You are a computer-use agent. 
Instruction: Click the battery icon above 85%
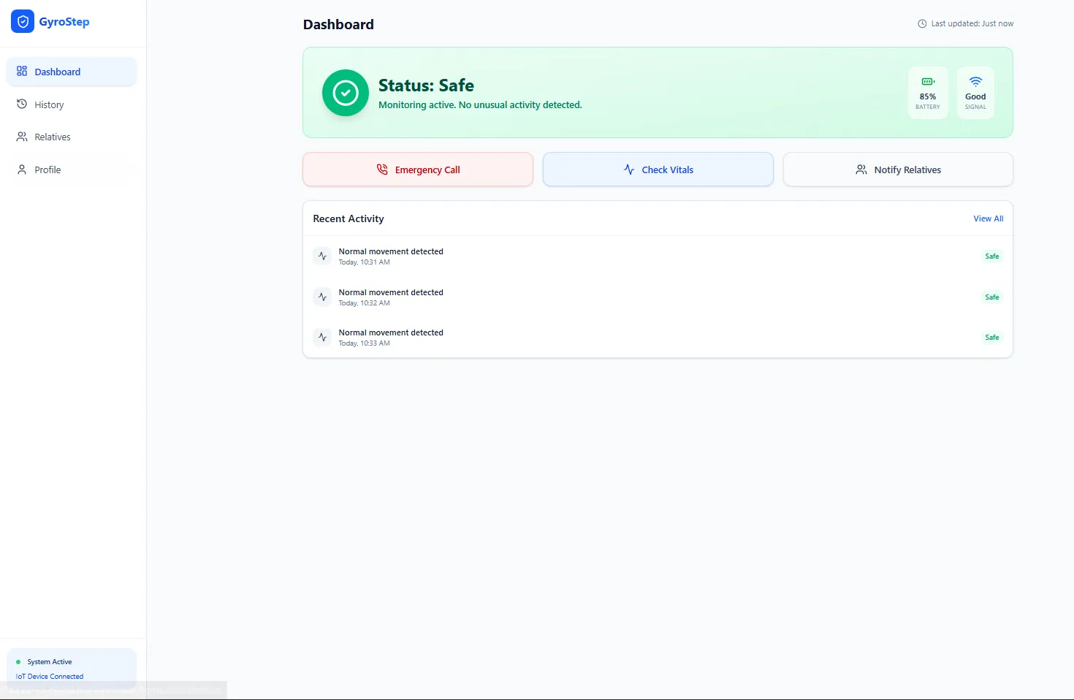[x=928, y=81]
